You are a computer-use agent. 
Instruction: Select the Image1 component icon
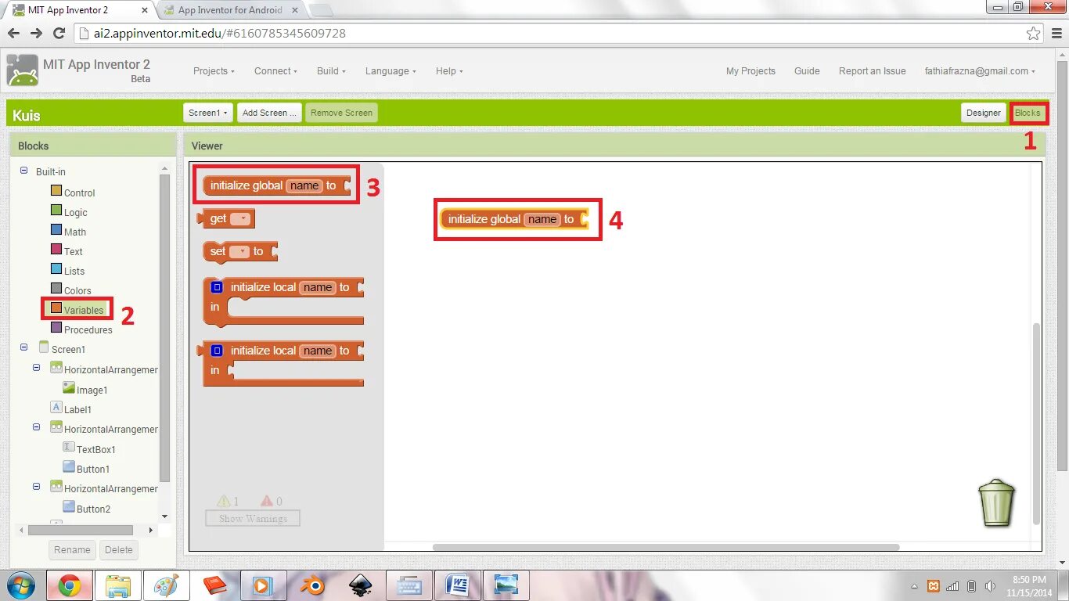(x=69, y=387)
